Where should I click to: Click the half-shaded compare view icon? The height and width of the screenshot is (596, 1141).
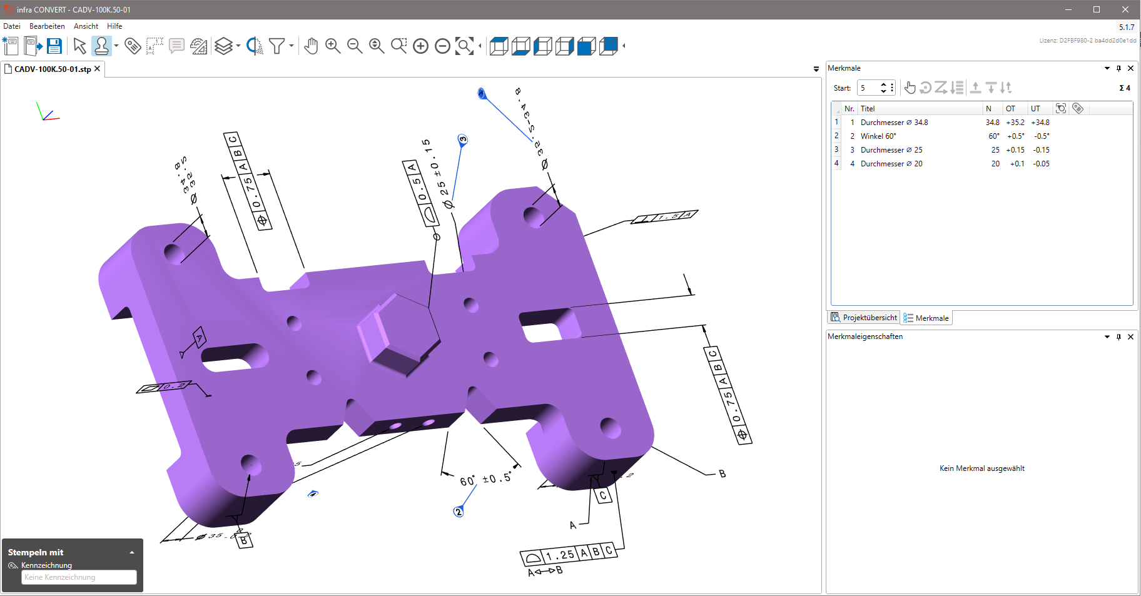[255, 46]
